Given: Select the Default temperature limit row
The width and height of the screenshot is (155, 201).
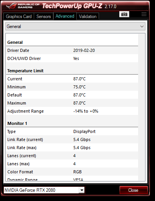Looking at the screenshot, I should click(x=72, y=95).
